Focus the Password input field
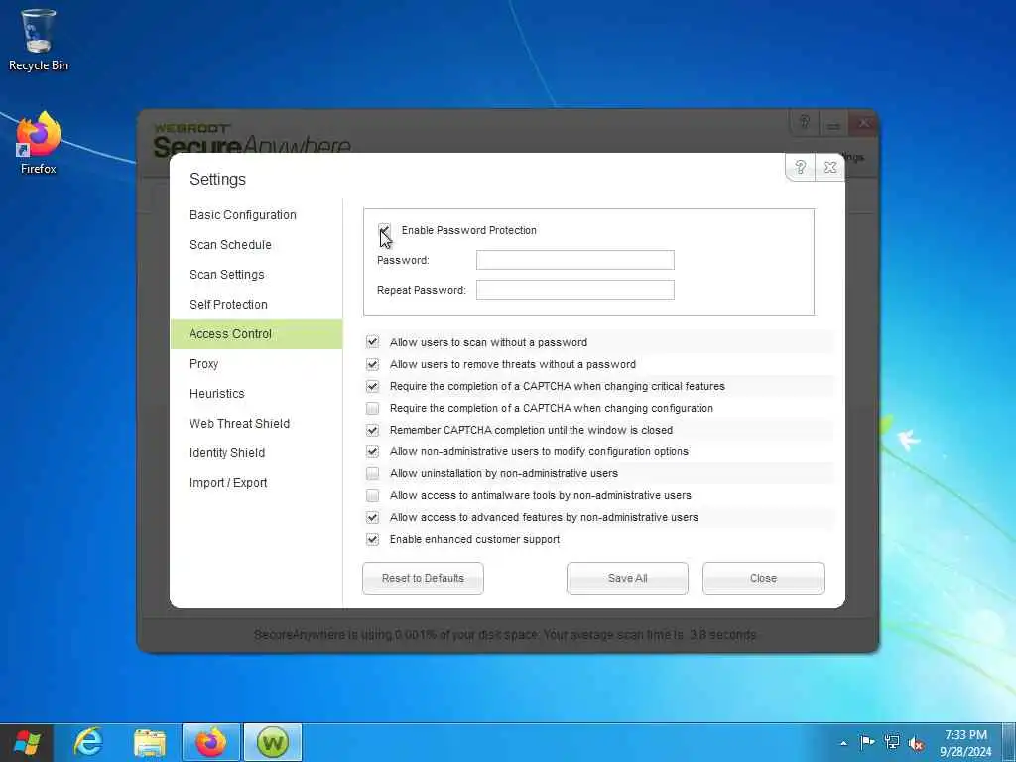1016x762 pixels. click(x=575, y=261)
